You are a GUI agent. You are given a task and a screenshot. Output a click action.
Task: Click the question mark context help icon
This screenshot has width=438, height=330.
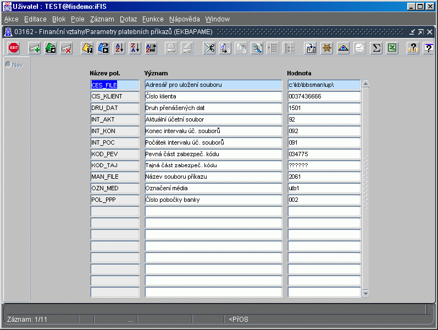click(x=429, y=48)
